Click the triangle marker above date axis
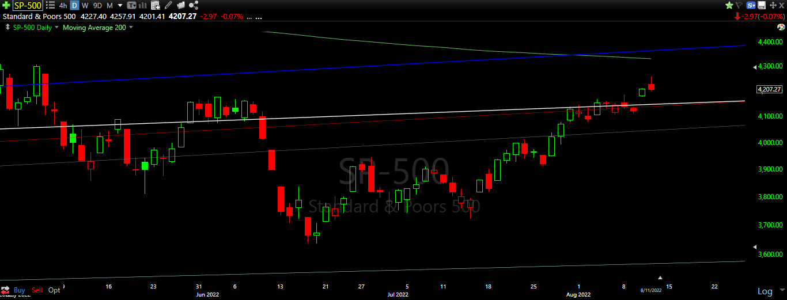The height and width of the screenshot is (300, 787). click(661, 278)
